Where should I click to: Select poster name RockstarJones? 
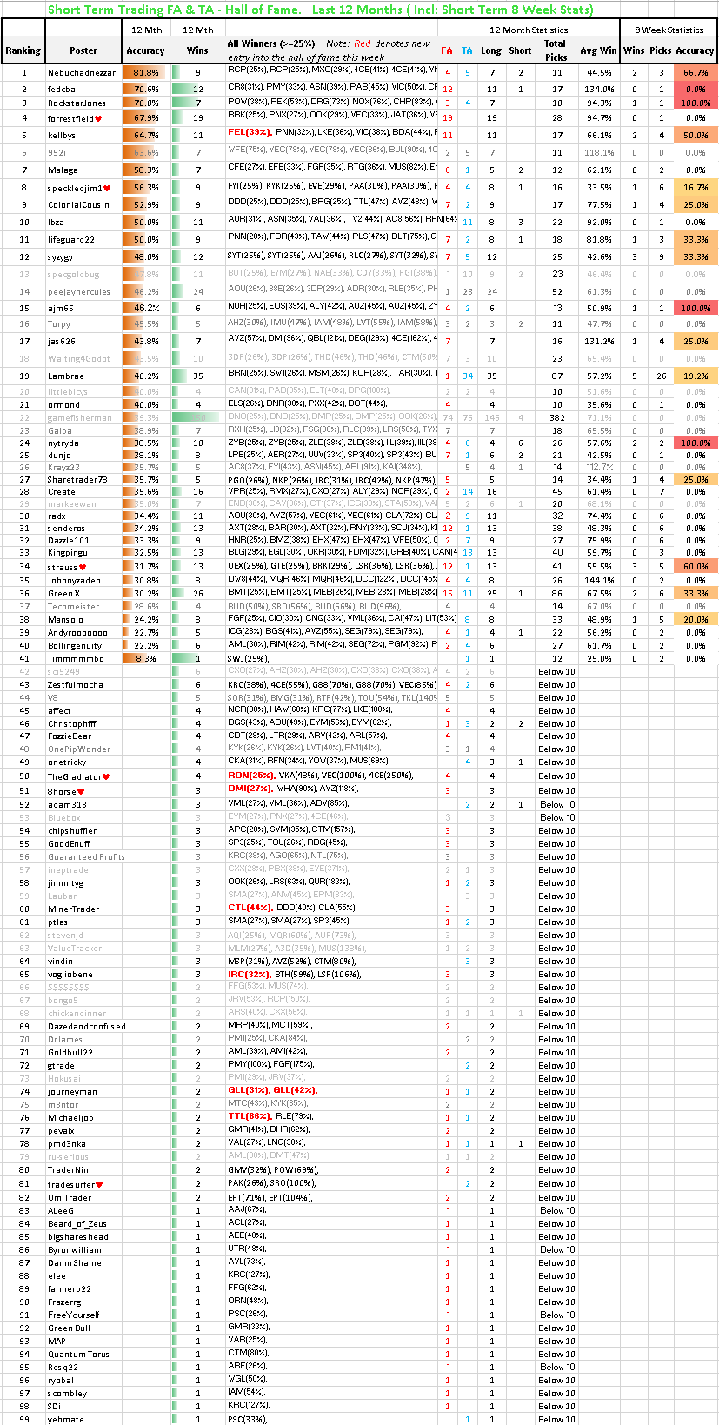pyautogui.click(x=77, y=103)
